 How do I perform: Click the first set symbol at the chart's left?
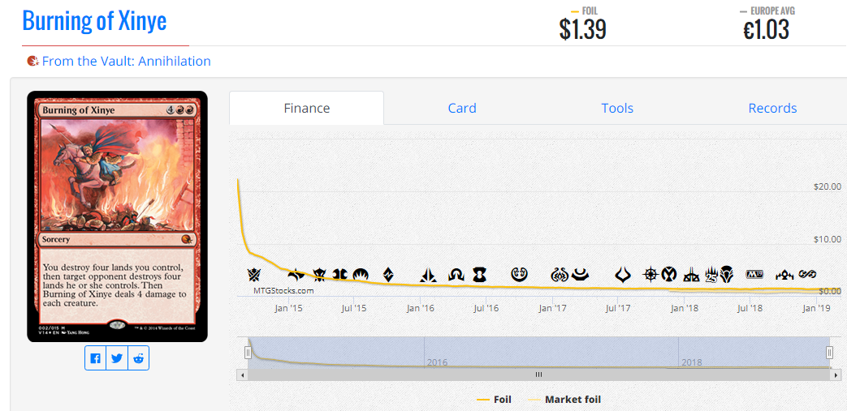255,274
